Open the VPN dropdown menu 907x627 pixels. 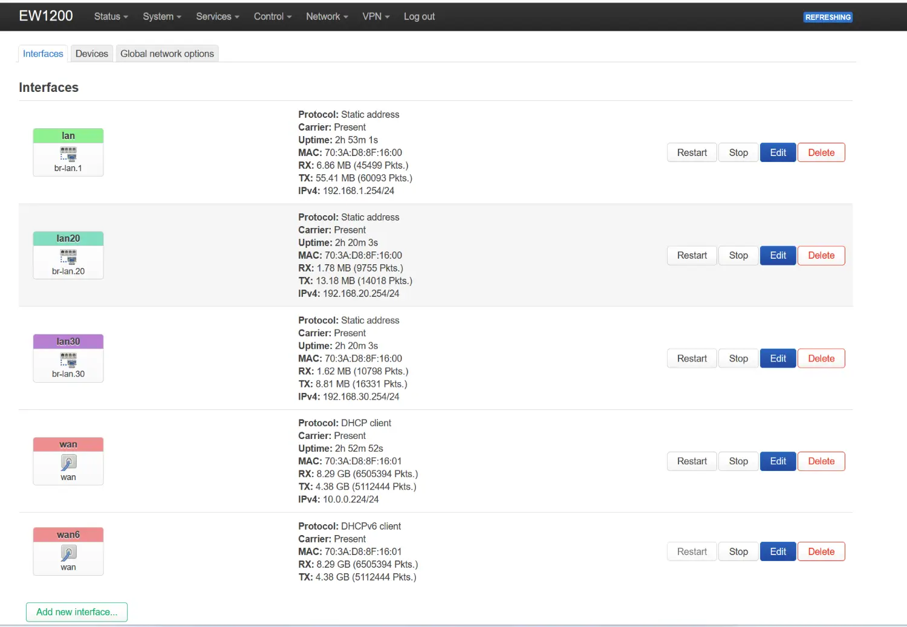pos(375,16)
